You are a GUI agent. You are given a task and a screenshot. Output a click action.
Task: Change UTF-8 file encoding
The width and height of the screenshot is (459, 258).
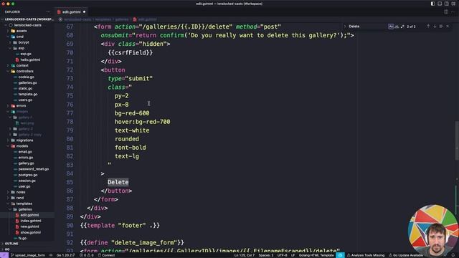click(x=282, y=255)
